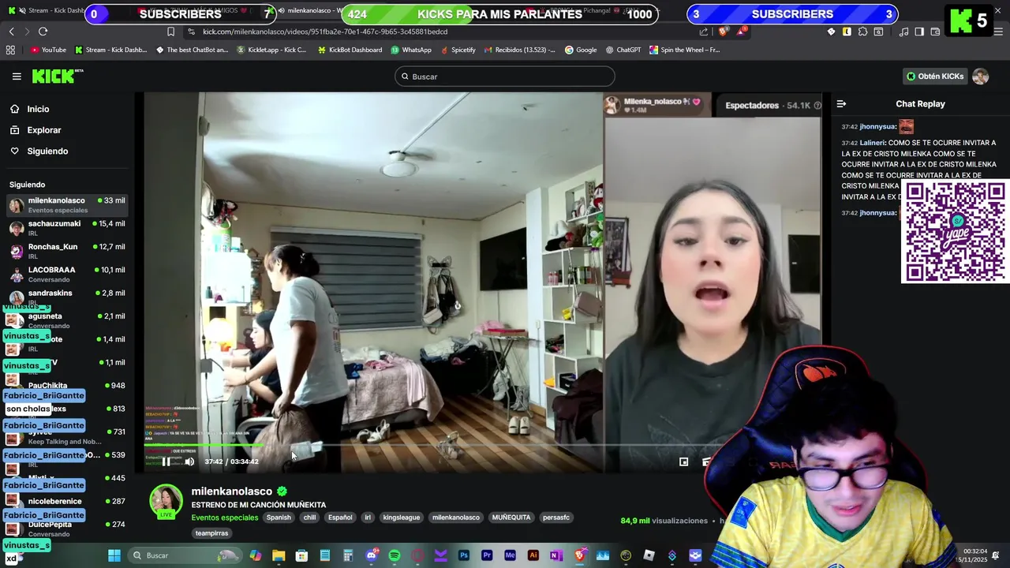Open Spin the Wheel bookmark
This screenshot has width=1010, height=568.
click(x=685, y=50)
